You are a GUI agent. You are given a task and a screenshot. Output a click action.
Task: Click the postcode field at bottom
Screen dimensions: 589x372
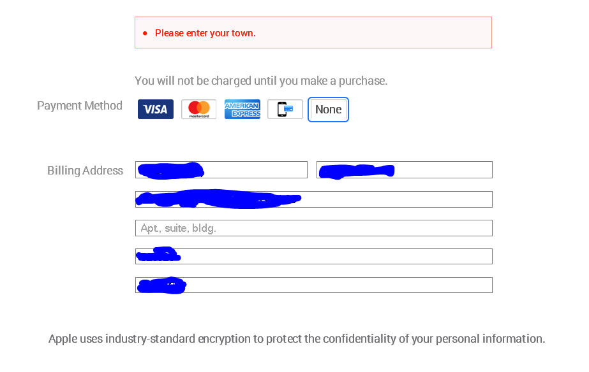(x=313, y=285)
